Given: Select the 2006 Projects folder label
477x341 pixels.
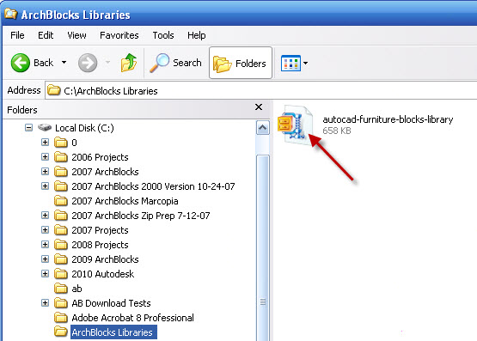Looking at the screenshot, I should coord(100,157).
